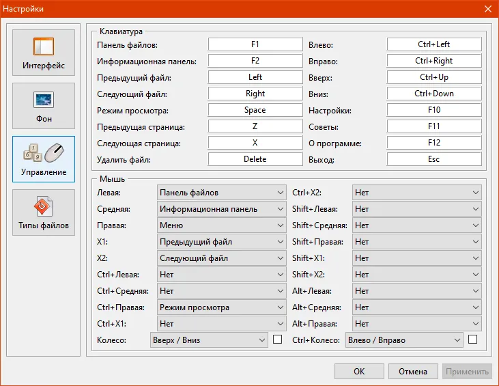Image resolution: width=499 pixels, height=386 pixels.
Task: Focus the О программе hotkey field
Action: coord(434,143)
